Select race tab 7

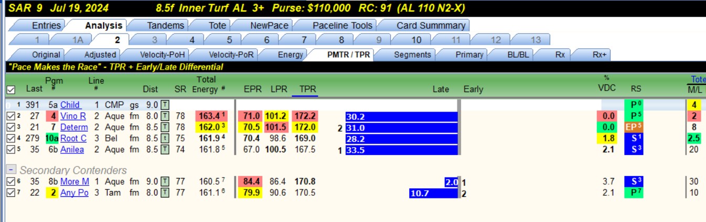(x=304, y=40)
